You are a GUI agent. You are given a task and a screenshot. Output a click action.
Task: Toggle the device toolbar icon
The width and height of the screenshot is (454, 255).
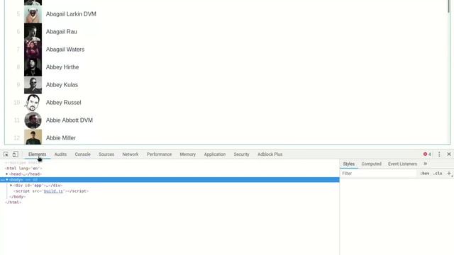coord(16,154)
